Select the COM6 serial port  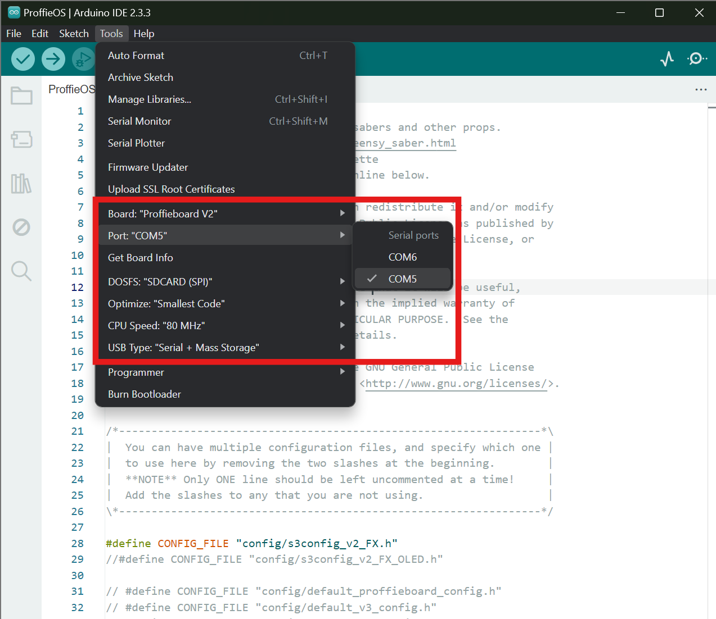coord(403,257)
